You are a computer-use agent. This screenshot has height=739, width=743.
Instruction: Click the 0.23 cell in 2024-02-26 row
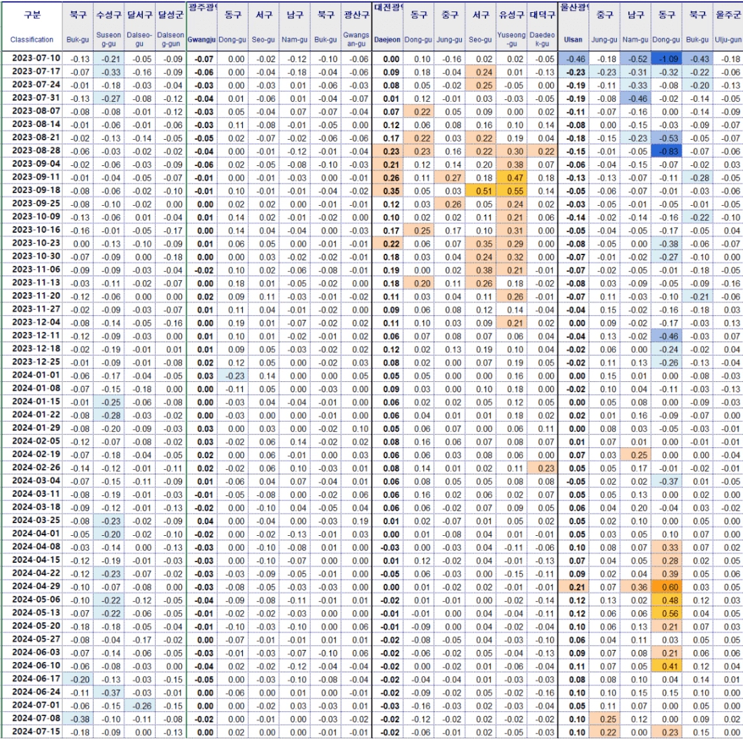click(x=542, y=468)
